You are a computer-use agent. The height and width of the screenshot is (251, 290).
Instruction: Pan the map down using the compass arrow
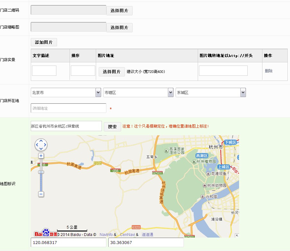point(41,149)
